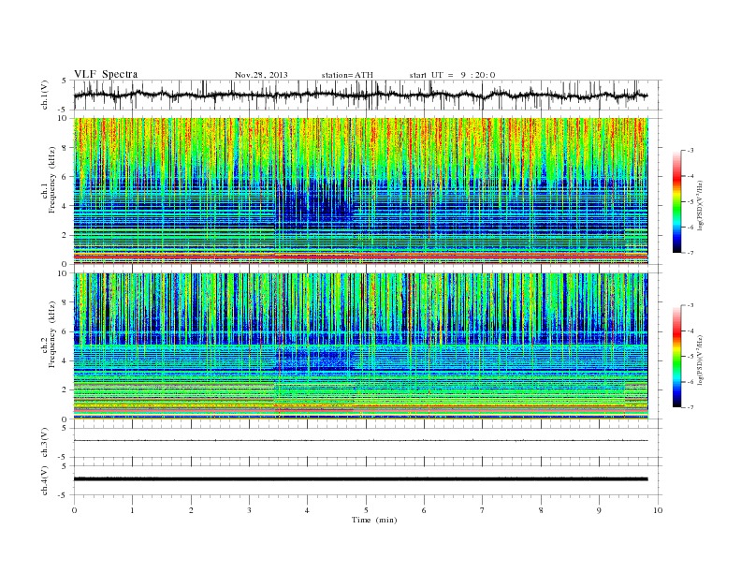The image size is (741, 573).
Task: Select the date text "Nov.28, 2013"
Action: tap(261, 75)
